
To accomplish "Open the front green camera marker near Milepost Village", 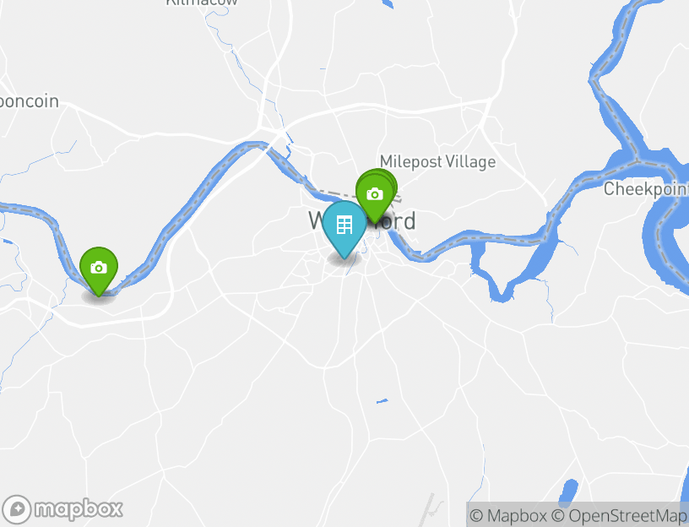I will (374, 196).
